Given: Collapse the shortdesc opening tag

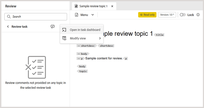Looking at the screenshot, I should [79, 46].
